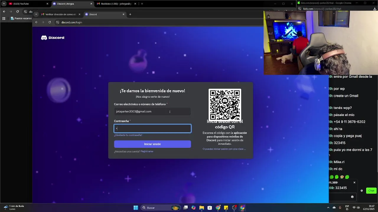Switch to the YouTube tab in back window

(28, 4)
